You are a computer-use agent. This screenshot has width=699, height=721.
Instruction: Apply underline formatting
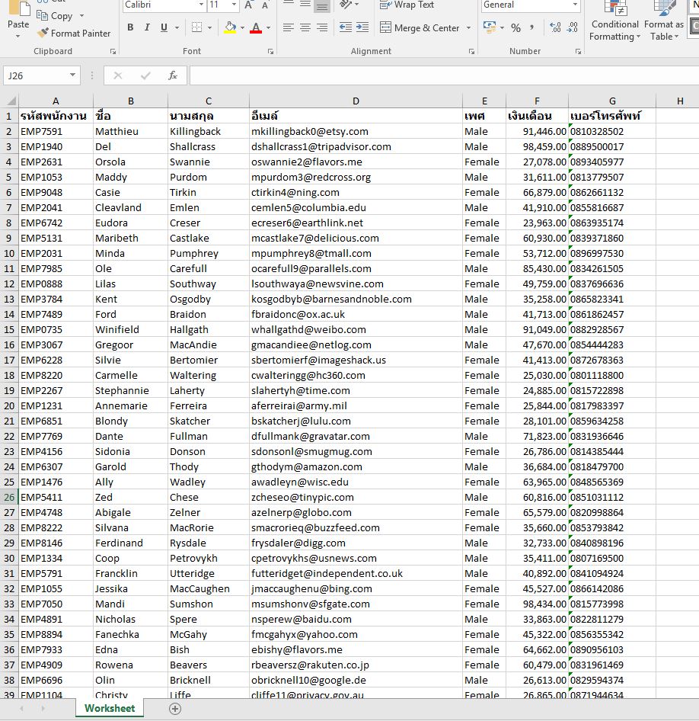[164, 27]
